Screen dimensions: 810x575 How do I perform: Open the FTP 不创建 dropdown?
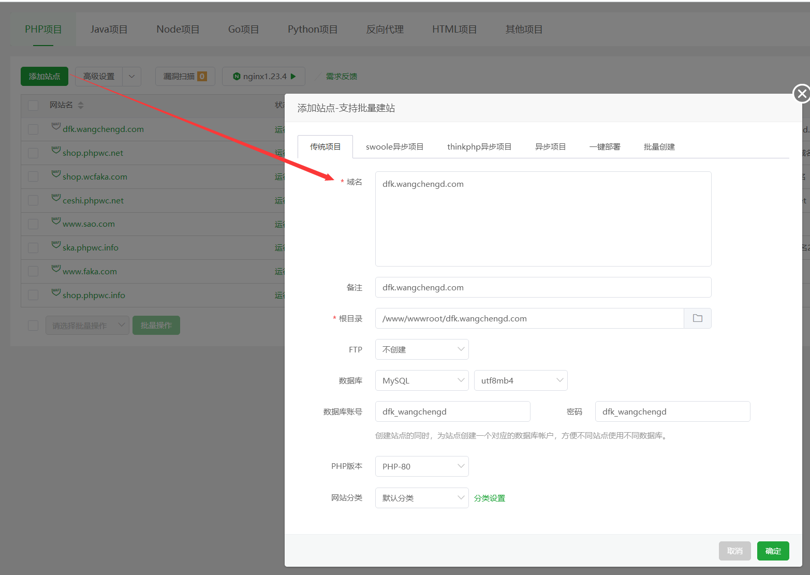click(422, 349)
